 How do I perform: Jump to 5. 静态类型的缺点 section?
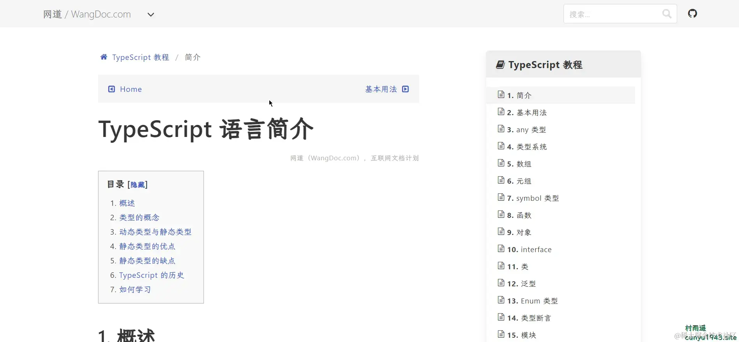(x=147, y=261)
